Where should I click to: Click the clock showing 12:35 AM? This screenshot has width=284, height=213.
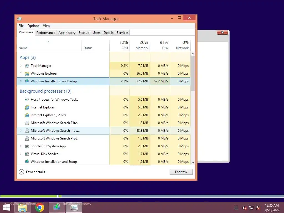(272, 206)
